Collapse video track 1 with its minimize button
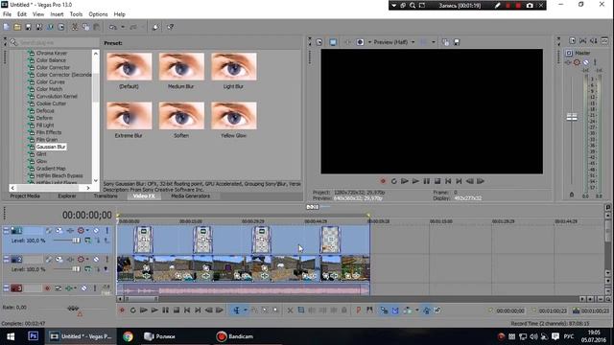Screen dimensions: 614x345 pos(6,230)
